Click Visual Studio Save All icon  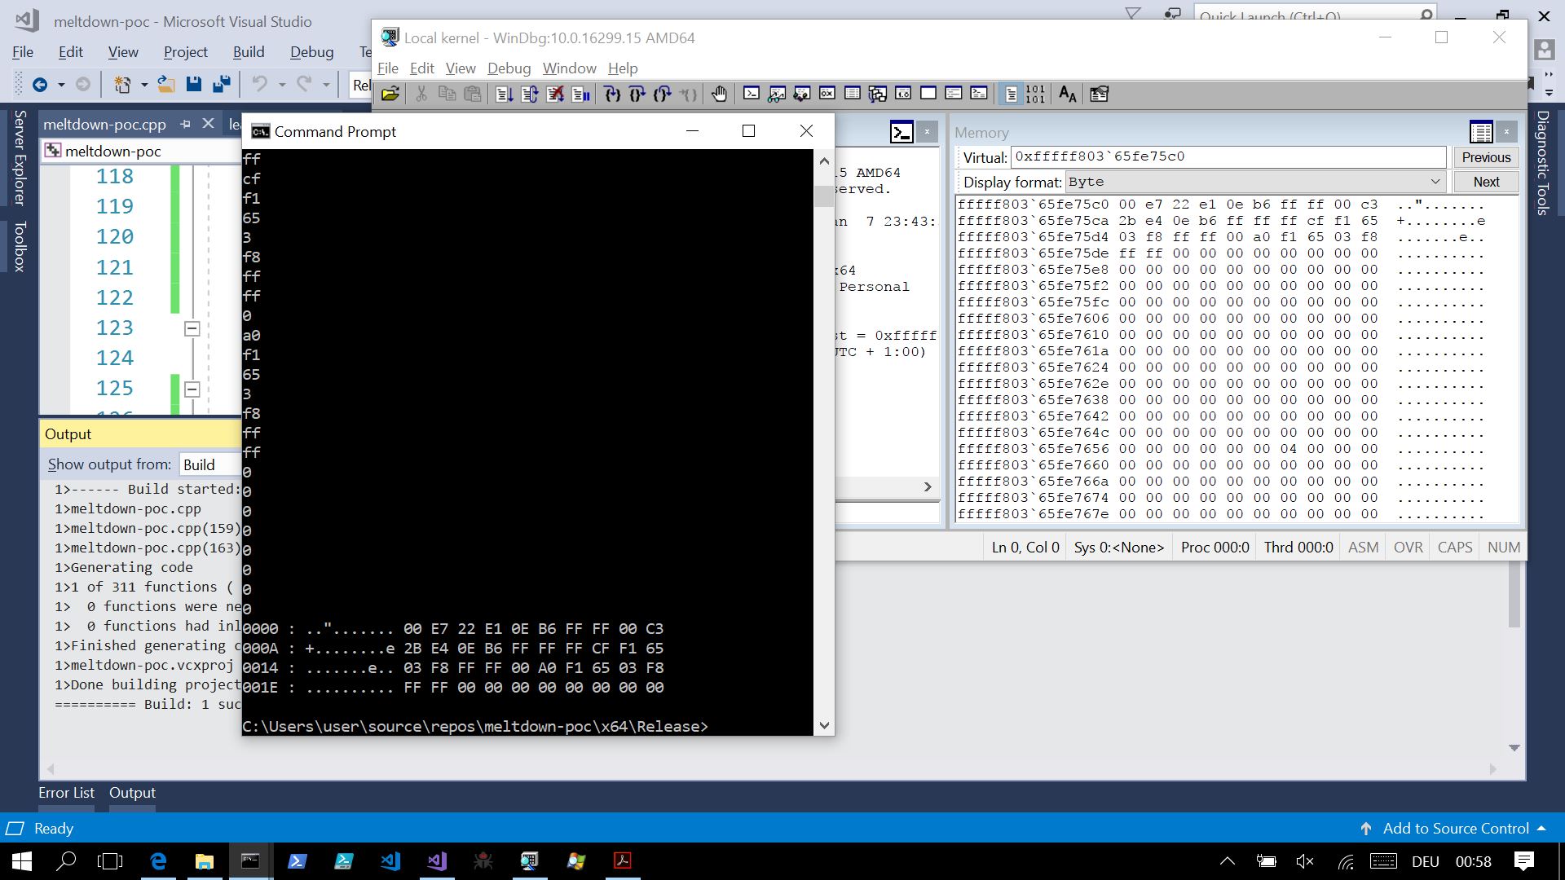(x=220, y=84)
